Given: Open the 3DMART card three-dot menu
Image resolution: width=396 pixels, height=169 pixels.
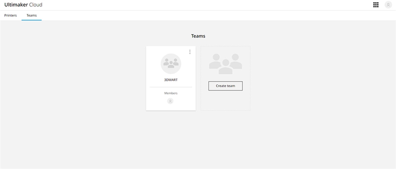Looking at the screenshot, I should tap(189, 52).
